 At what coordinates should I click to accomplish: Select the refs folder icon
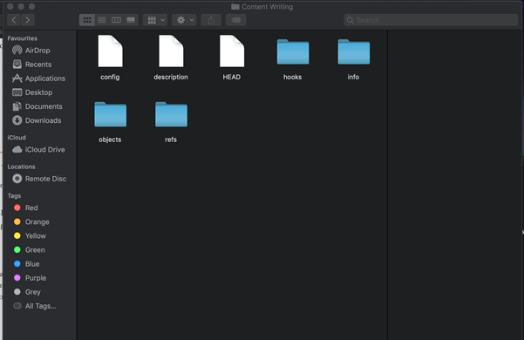[171, 114]
